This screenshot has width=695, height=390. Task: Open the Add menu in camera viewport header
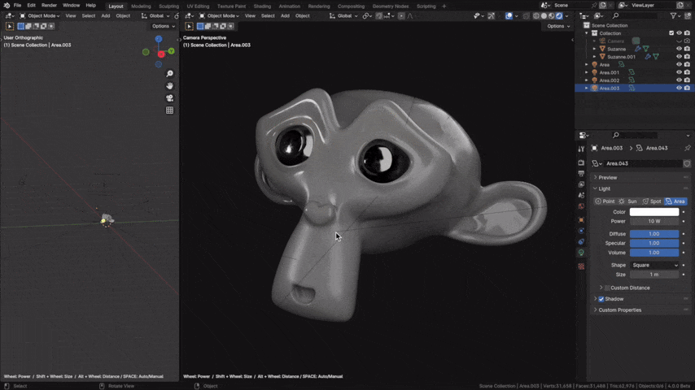(285, 16)
